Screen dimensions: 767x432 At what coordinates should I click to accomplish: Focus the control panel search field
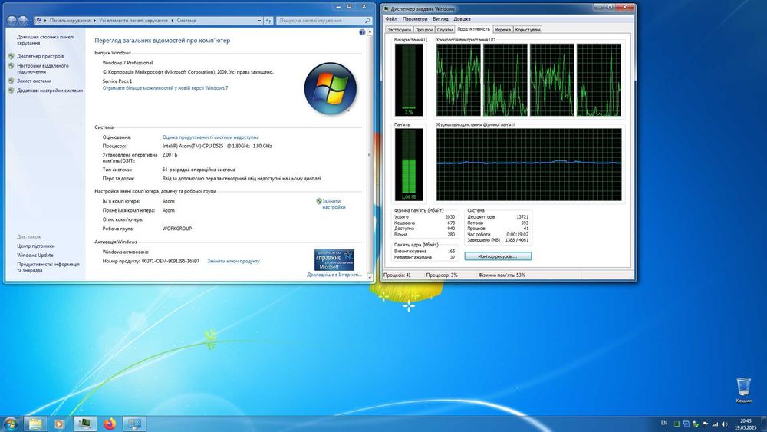tap(321, 21)
